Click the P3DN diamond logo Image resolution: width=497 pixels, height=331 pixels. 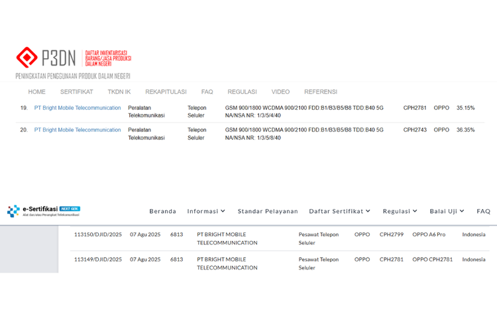pos(27,58)
